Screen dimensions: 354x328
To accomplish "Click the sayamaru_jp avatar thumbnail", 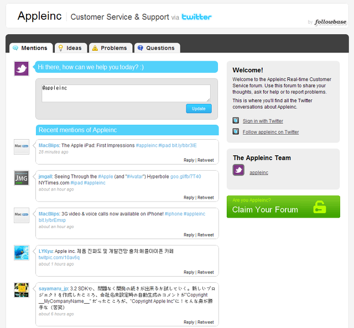I will click(x=22, y=290).
